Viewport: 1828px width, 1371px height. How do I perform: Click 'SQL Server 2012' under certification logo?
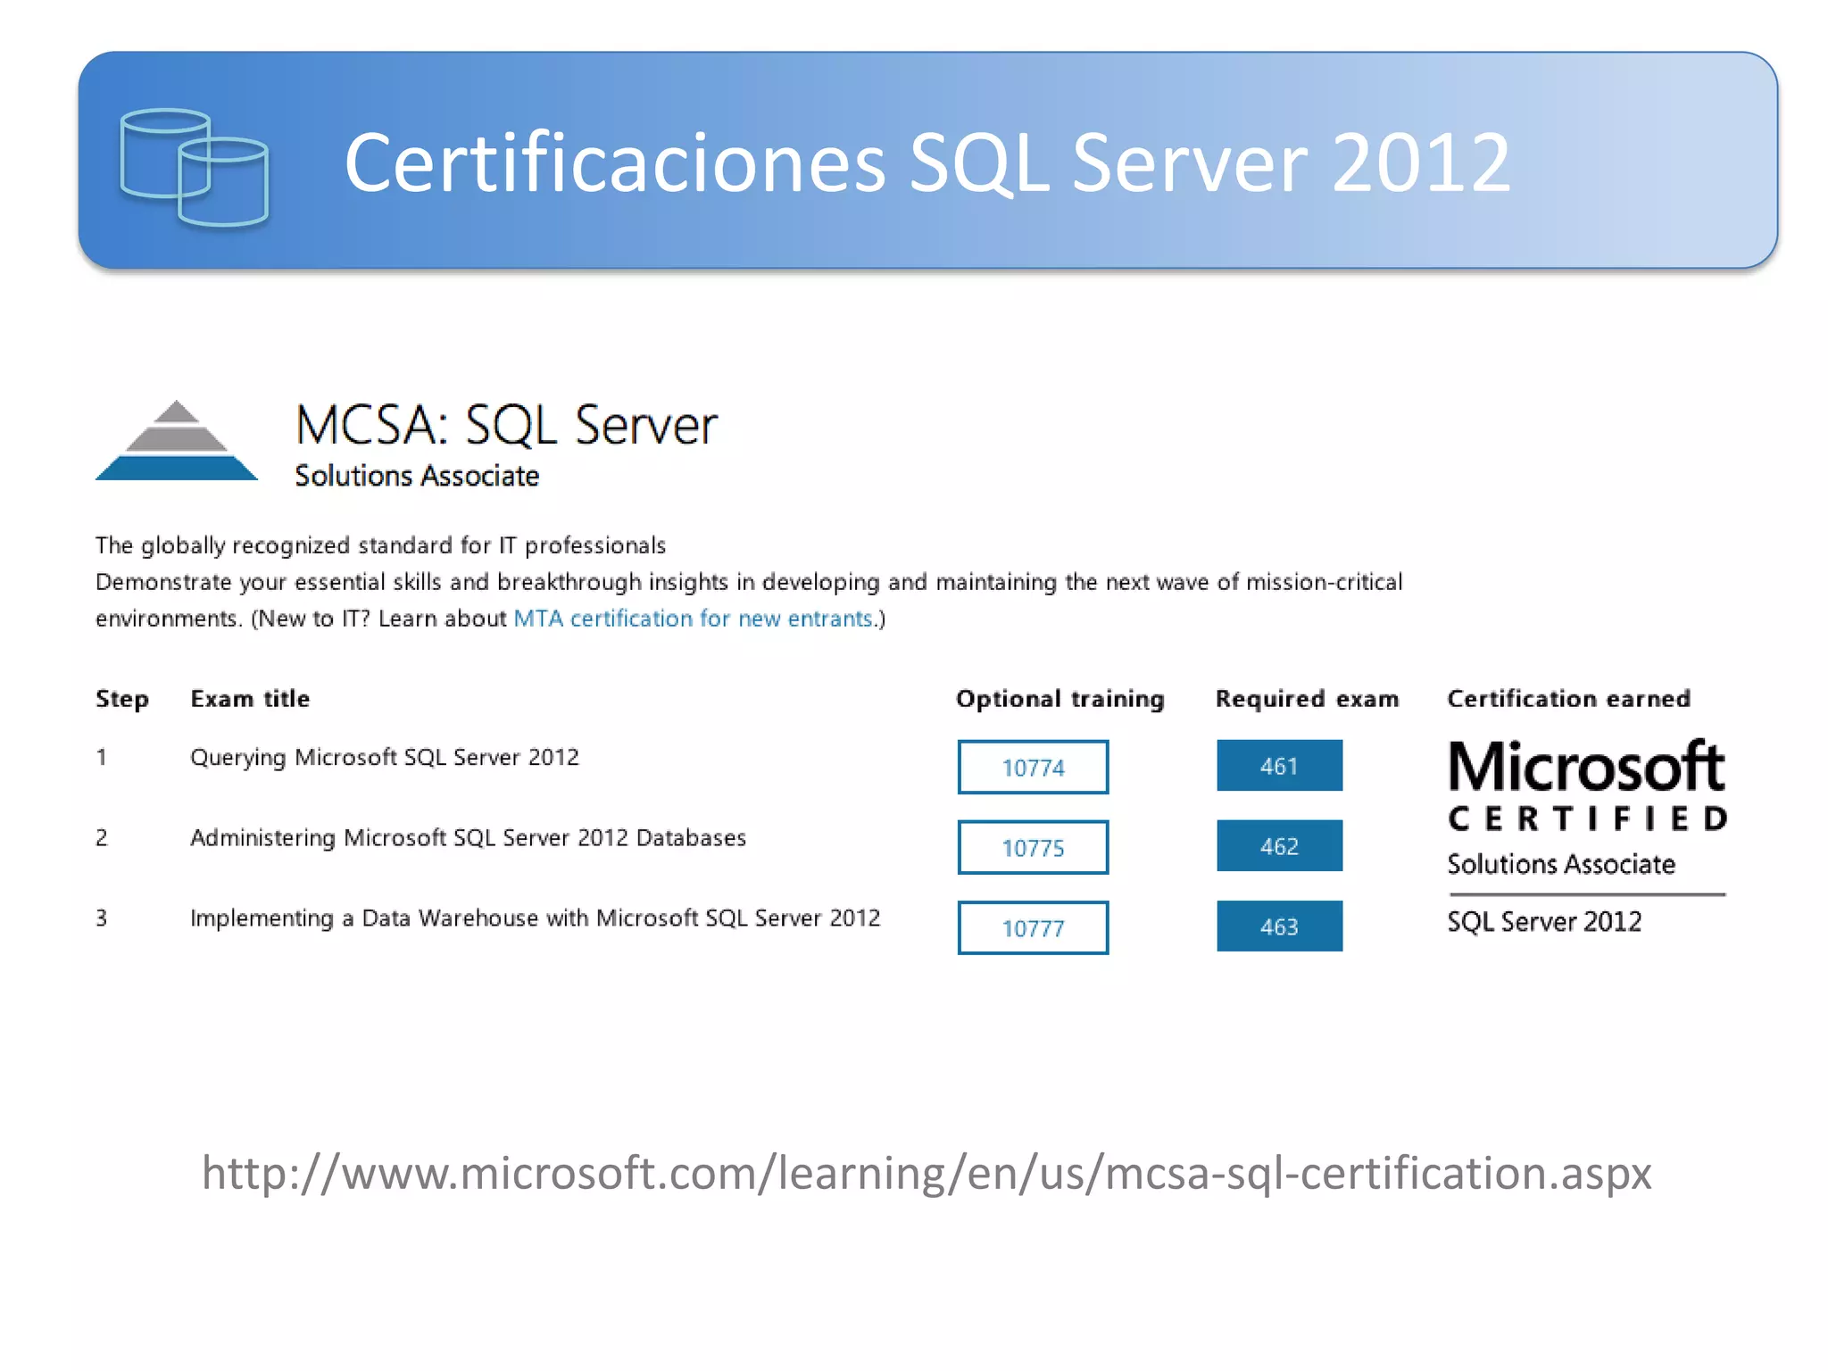[1544, 921]
